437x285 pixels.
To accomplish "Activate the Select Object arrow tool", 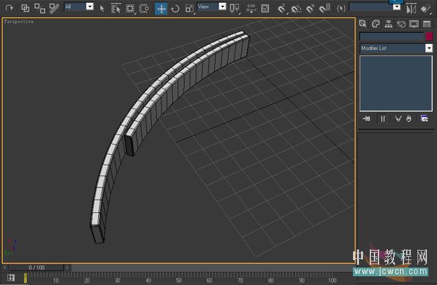I will pyautogui.click(x=102, y=9).
